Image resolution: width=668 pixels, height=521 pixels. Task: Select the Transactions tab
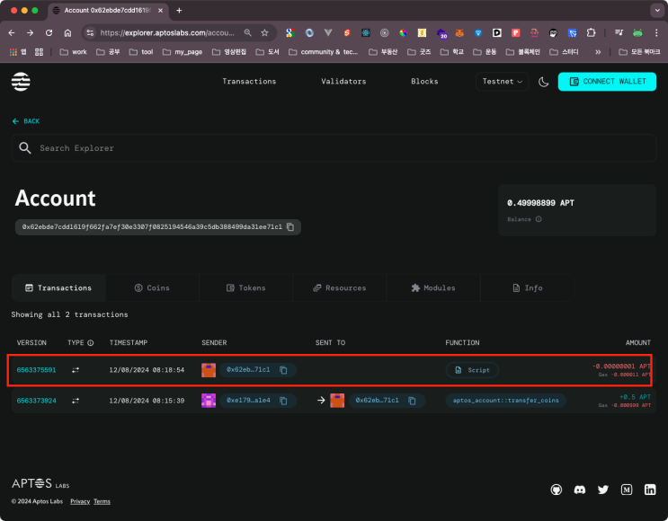58,287
